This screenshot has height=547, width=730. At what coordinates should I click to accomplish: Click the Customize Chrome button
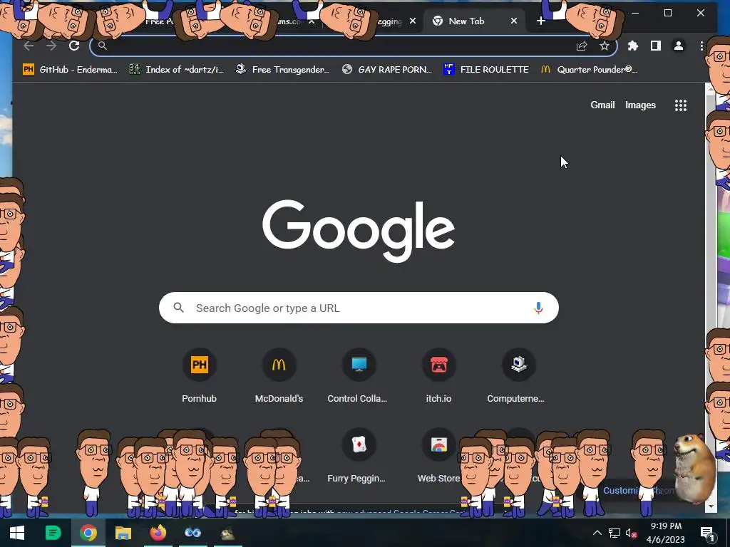[639, 490]
